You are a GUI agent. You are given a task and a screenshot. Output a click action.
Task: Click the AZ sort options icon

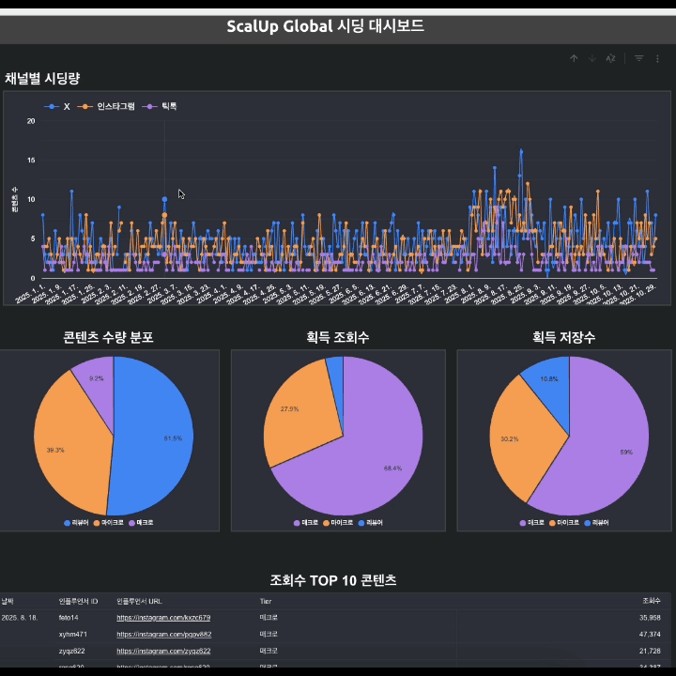[x=610, y=58]
